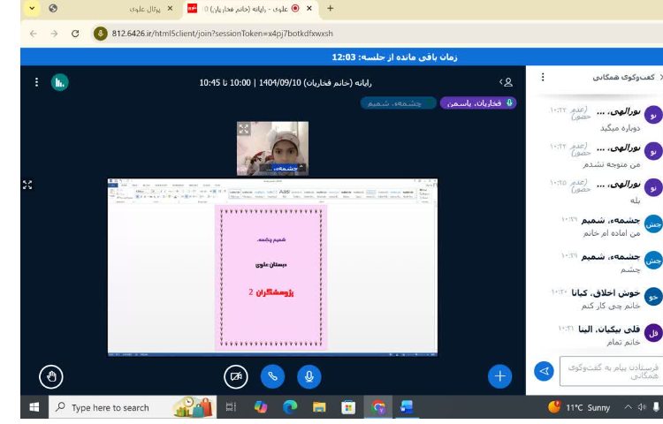The image size is (663, 424).
Task: Open File Explorer from the taskbar
Action: (319, 407)
